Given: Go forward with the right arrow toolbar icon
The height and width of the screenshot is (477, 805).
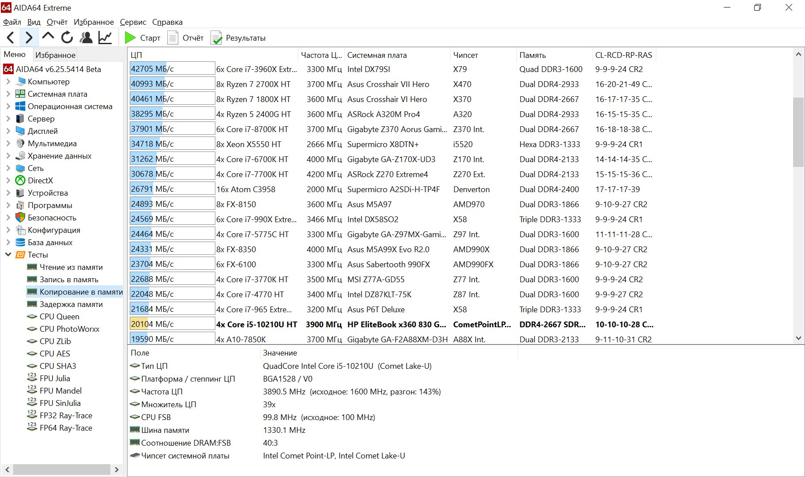Looking at the screenshot, I should pos(29,38).
